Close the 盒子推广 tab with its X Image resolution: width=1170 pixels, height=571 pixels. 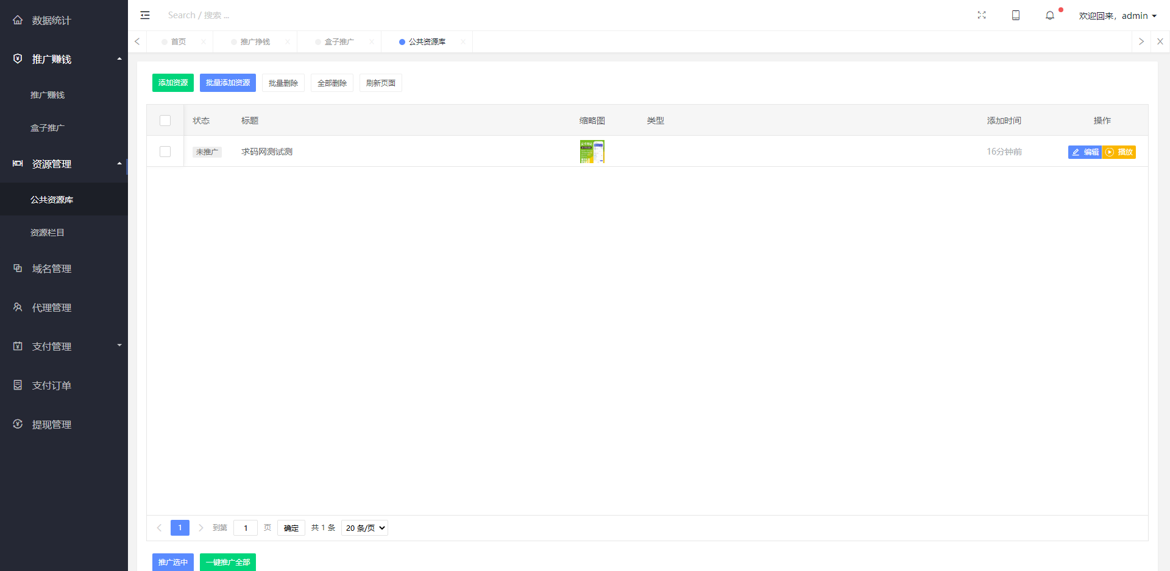[372, 42]
